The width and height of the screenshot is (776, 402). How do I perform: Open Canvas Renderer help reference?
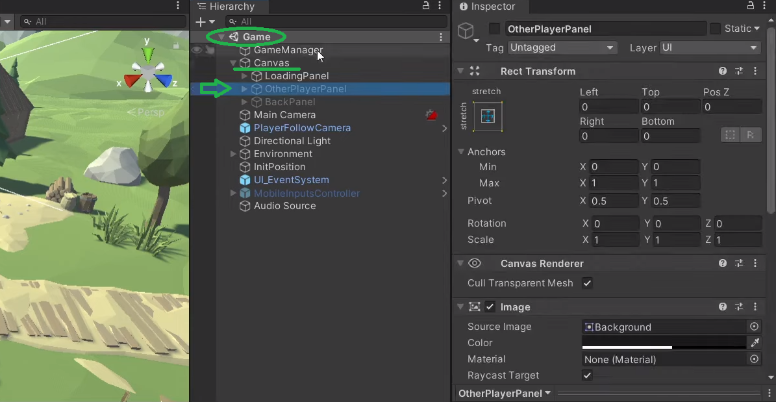tap(723, 264)
